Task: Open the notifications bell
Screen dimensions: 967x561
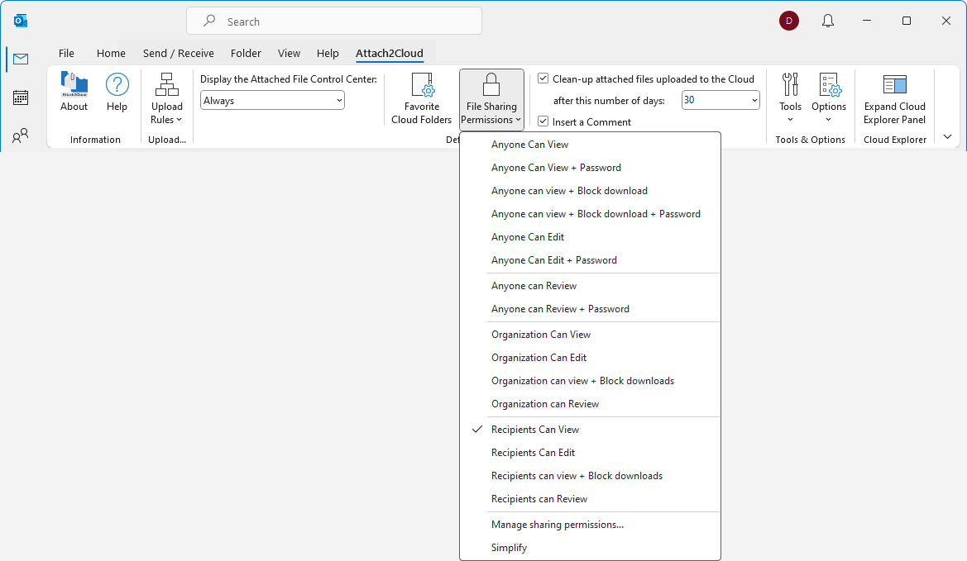Action: click(827, 20)
